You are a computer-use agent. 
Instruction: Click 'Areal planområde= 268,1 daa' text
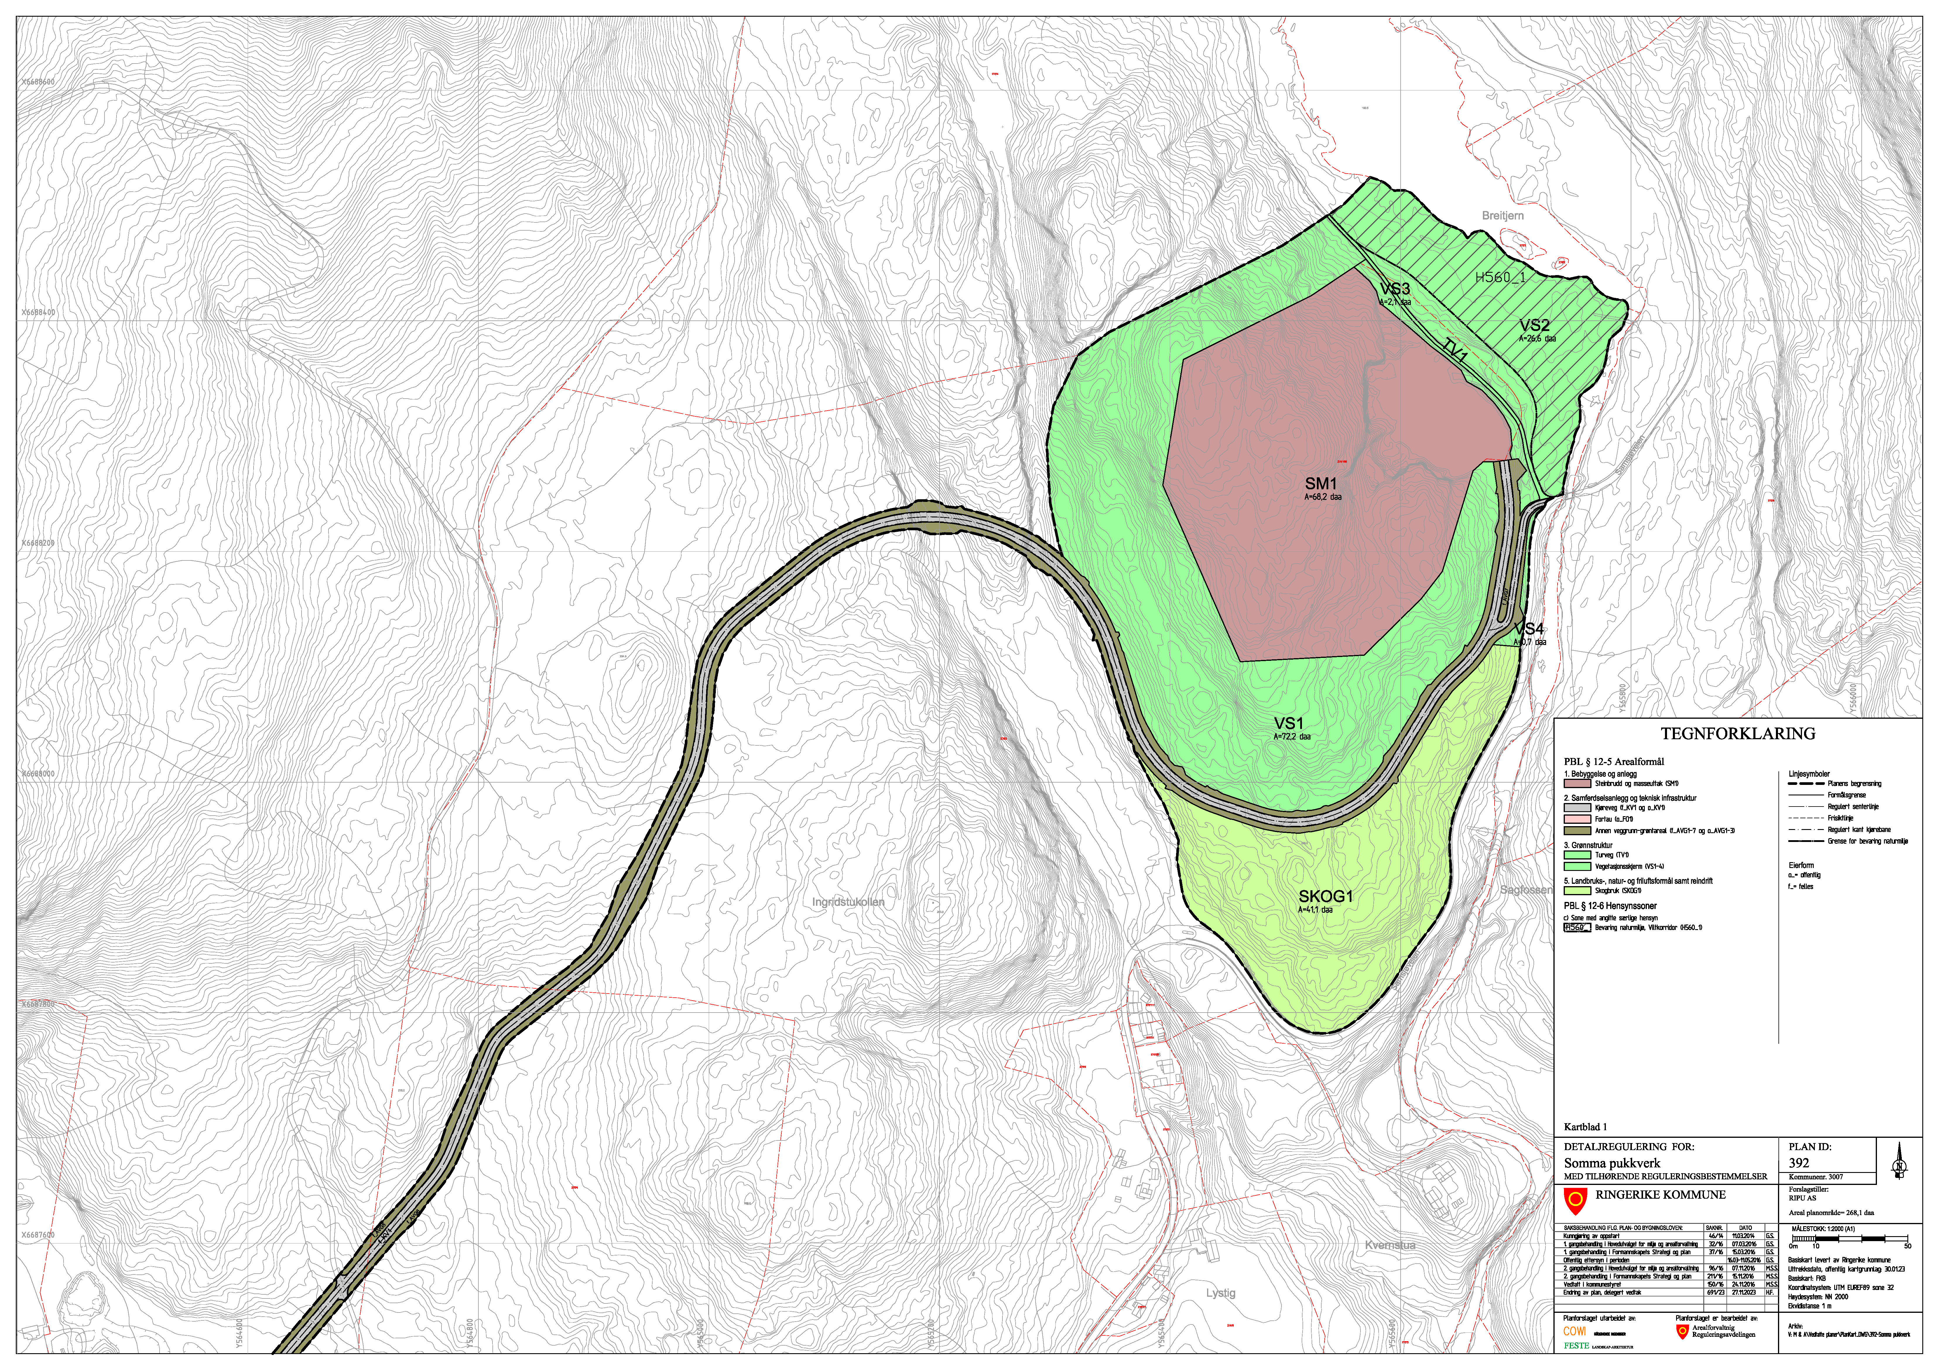[1832, 1213]
